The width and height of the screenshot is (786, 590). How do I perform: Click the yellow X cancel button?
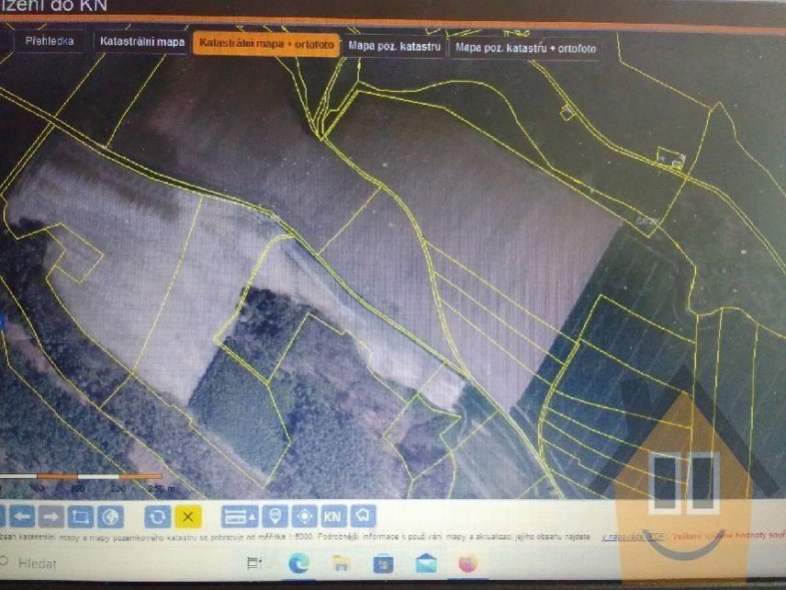click(x=187, y=516)
